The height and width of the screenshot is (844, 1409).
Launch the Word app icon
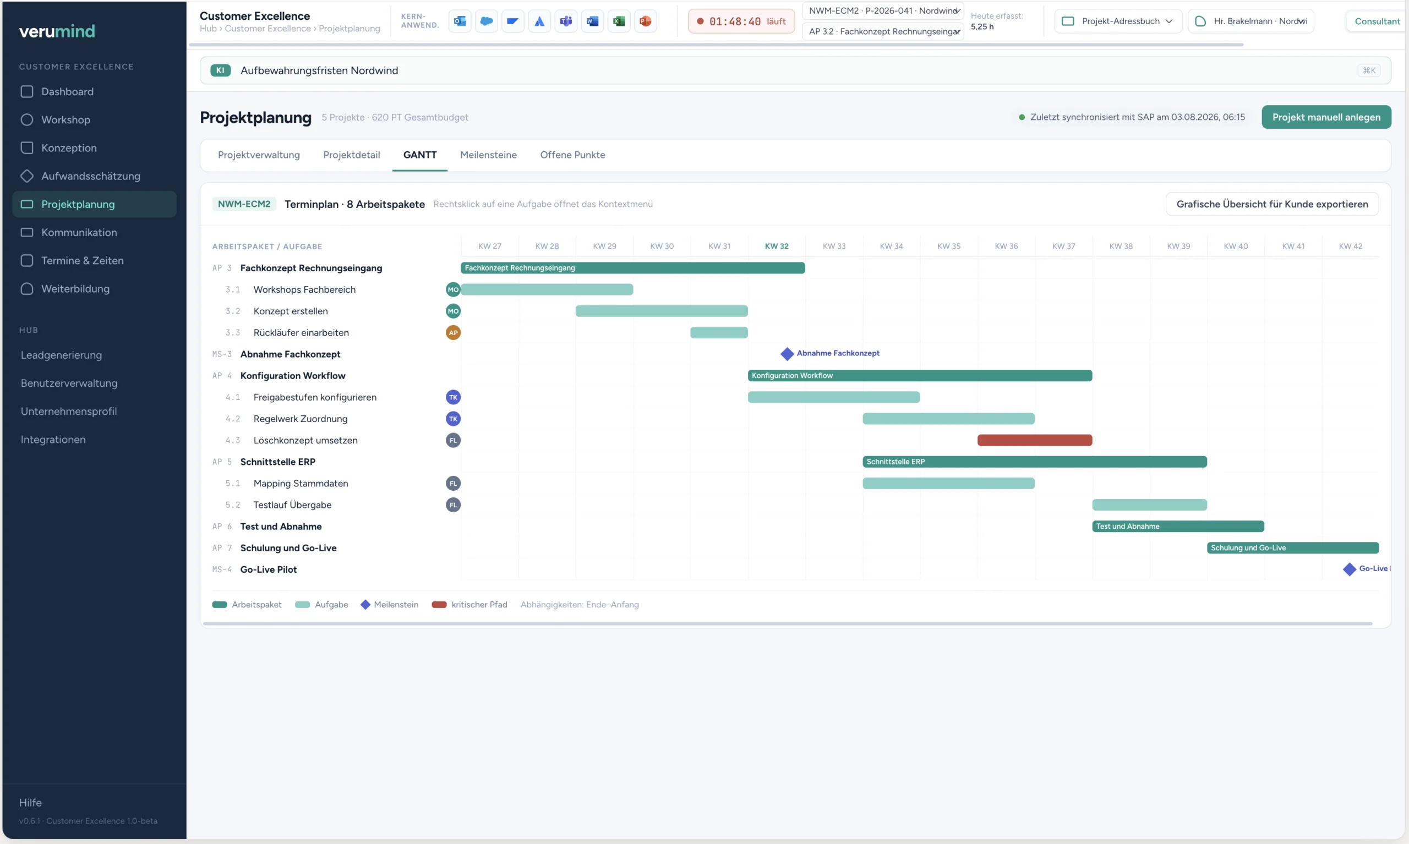point(592,21)
